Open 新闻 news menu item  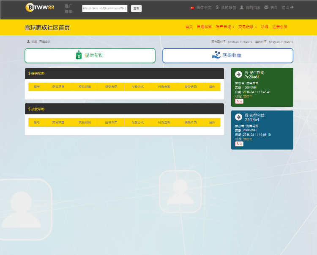[x=265, y=27]
